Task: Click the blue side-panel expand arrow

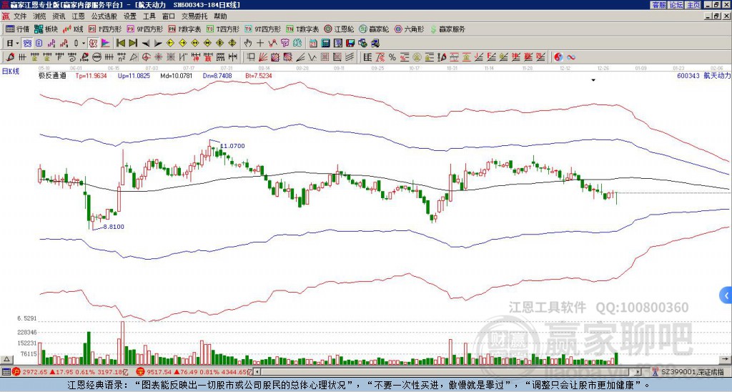Action: [726, 295]
